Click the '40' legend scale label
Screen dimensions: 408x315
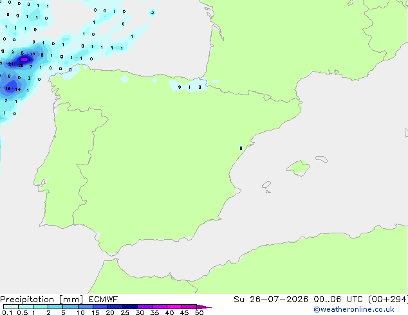pyautogui.click(x=169, y=312)
